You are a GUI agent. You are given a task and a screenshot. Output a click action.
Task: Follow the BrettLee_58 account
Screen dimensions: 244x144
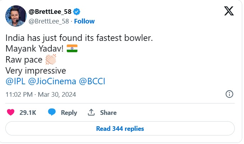[84, 21]
